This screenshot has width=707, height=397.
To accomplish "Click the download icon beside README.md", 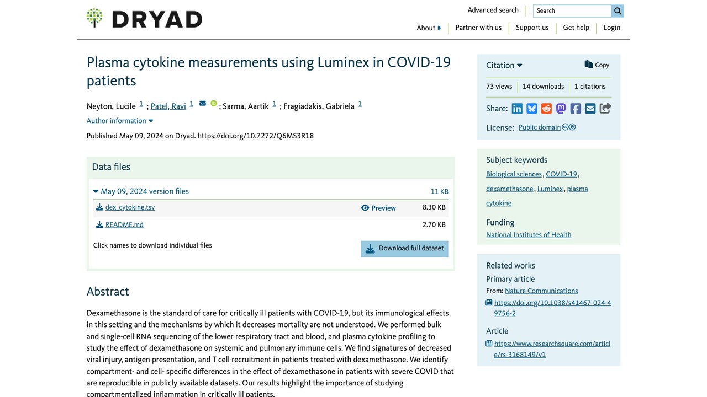I will pos(99,224).
